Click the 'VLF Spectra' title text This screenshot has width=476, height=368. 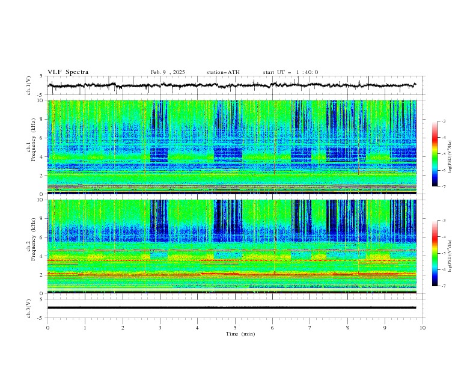(x=68, y=72)
